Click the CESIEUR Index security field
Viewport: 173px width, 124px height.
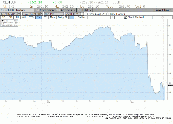(x=17, y=10)
